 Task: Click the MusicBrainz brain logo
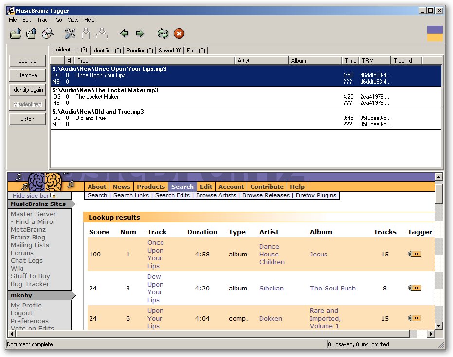45,182
